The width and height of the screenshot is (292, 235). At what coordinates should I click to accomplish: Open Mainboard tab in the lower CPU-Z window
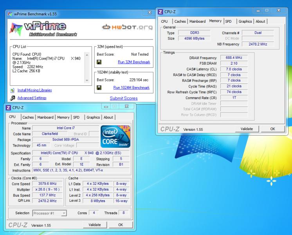[x=45, y=117]
